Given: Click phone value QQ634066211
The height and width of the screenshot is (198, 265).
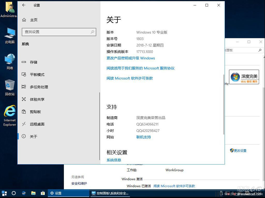Looking at the screenshot, I should click(x=147, y=124).
